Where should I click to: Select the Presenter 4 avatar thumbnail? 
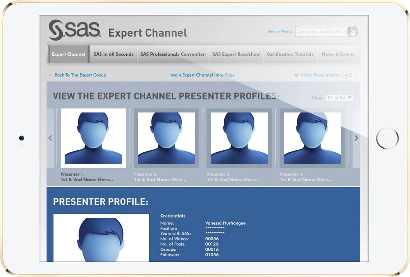coord(312,138)
